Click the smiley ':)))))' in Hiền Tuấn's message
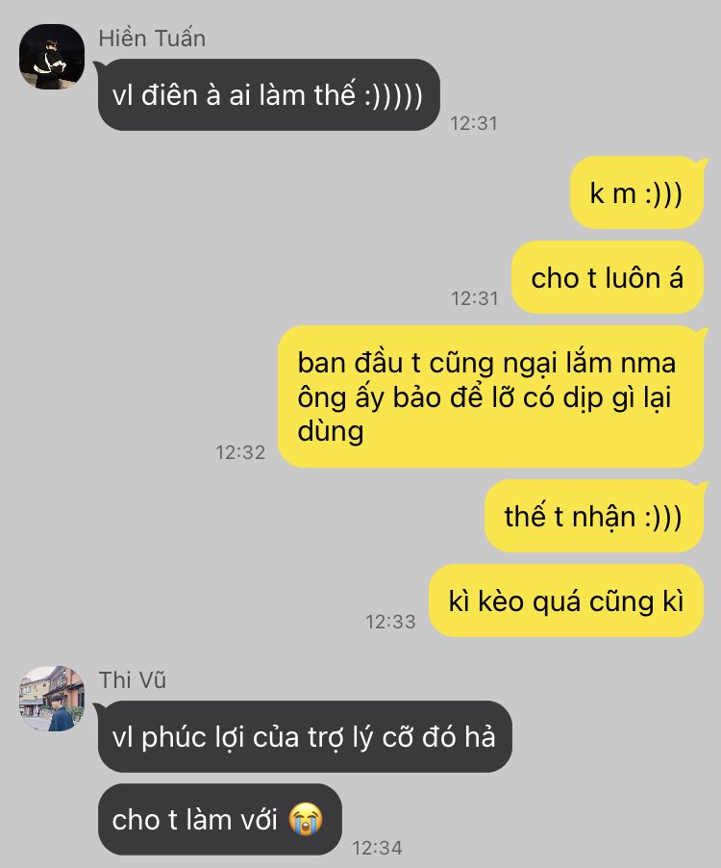This screenshot has width=721, height=868. (394, 96)
